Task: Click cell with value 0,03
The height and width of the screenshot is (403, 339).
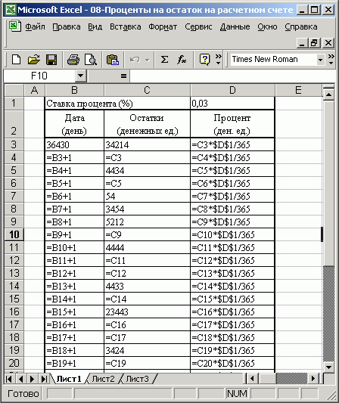Action: point(232,104)
